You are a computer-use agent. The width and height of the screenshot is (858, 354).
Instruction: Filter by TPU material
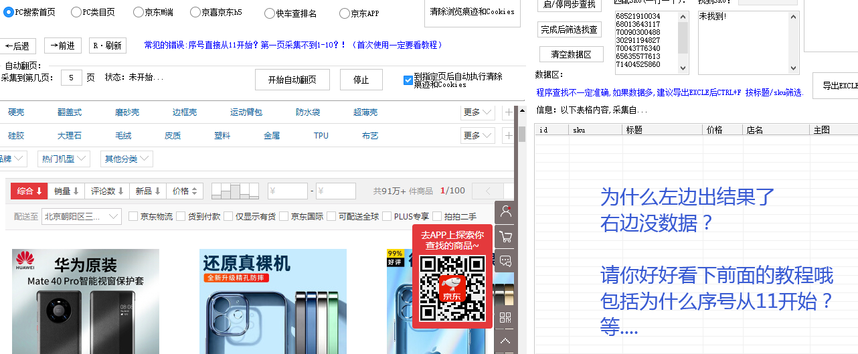(x=321, y=135)
